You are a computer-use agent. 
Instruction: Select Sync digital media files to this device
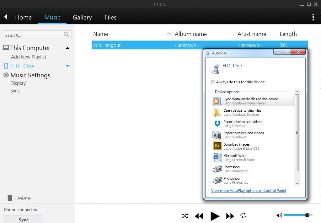click(253, 101)
